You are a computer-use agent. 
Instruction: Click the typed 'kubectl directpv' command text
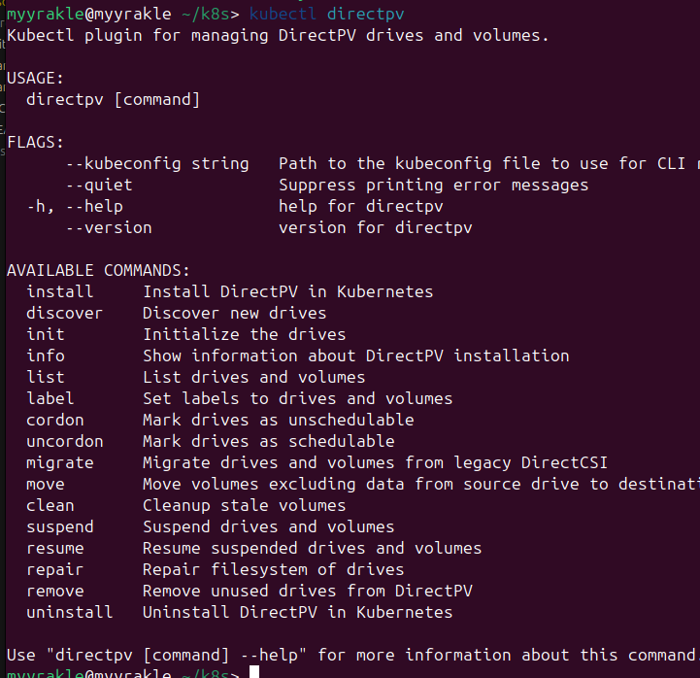pyautogui.click(x=327, y=15)
